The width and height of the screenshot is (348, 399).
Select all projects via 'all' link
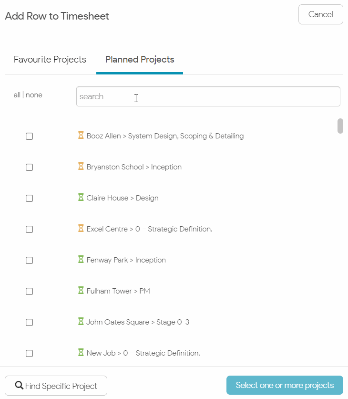tap(17, 95)
